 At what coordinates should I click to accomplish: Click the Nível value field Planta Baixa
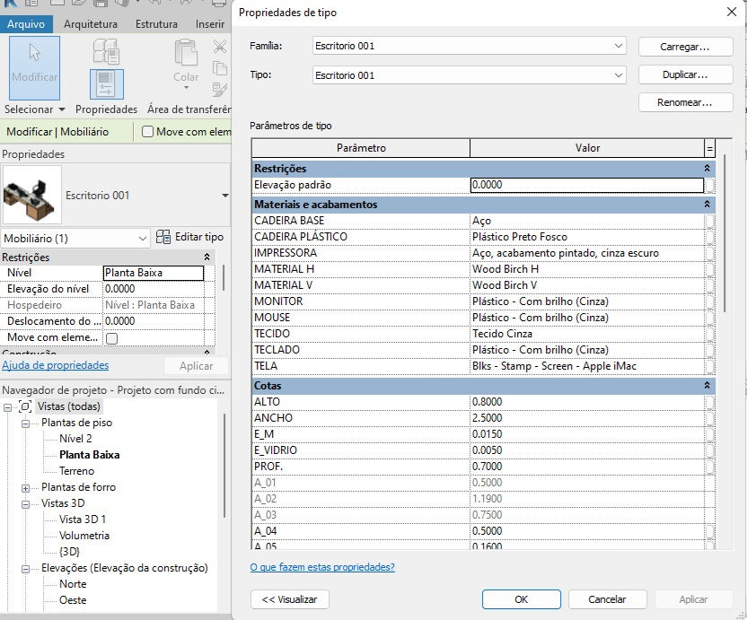pyautogui.click(x=153, y=273)
